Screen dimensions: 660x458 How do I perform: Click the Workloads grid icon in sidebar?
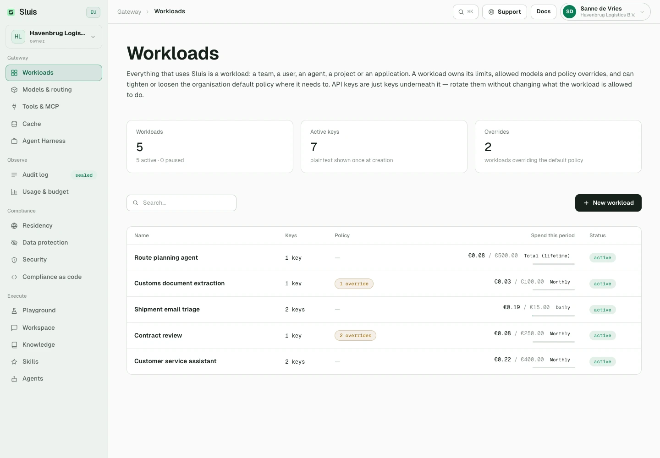click(14, 73)
